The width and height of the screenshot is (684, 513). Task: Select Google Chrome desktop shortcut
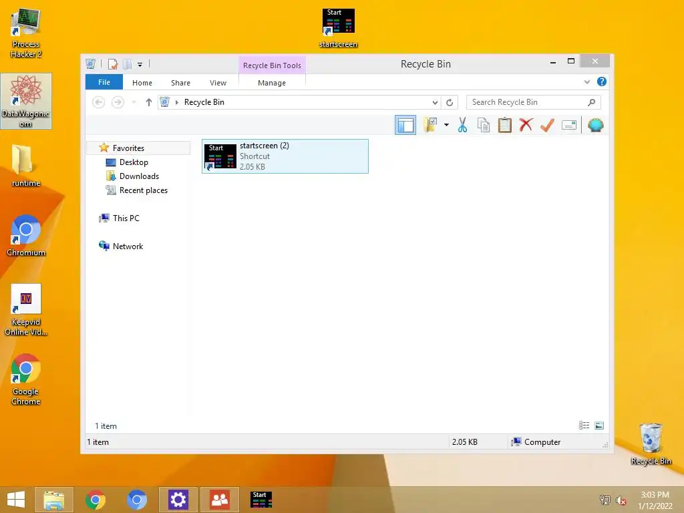[x=26, y=379]
